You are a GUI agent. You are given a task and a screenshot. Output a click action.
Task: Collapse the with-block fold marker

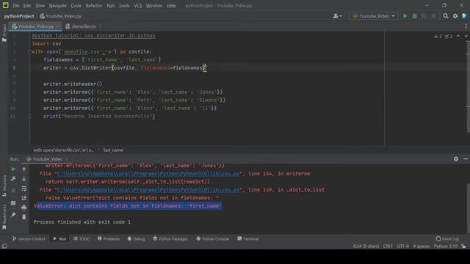(29, 52)
